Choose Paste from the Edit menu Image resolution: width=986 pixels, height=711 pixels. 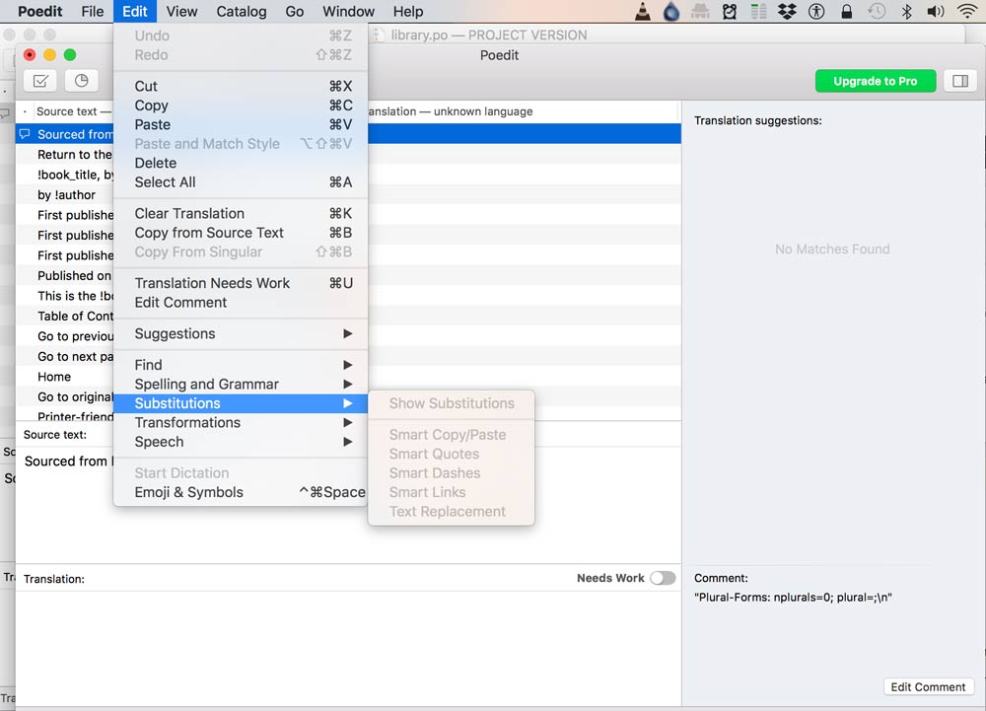241,124
